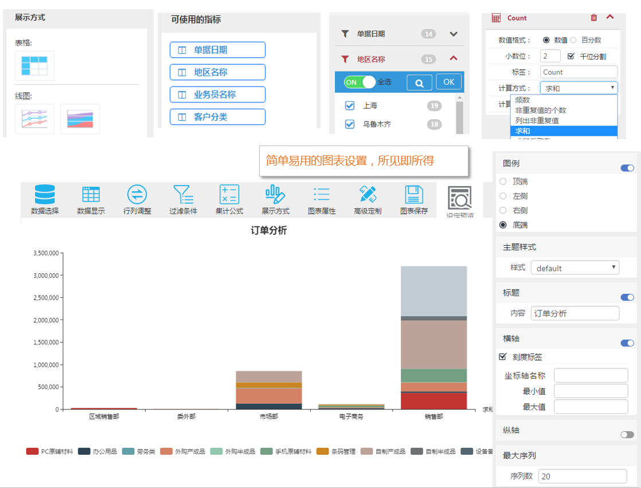Click the search magnifier button in filter
The height and width of the screenshot is (488, 641).
tap(419, 82)
